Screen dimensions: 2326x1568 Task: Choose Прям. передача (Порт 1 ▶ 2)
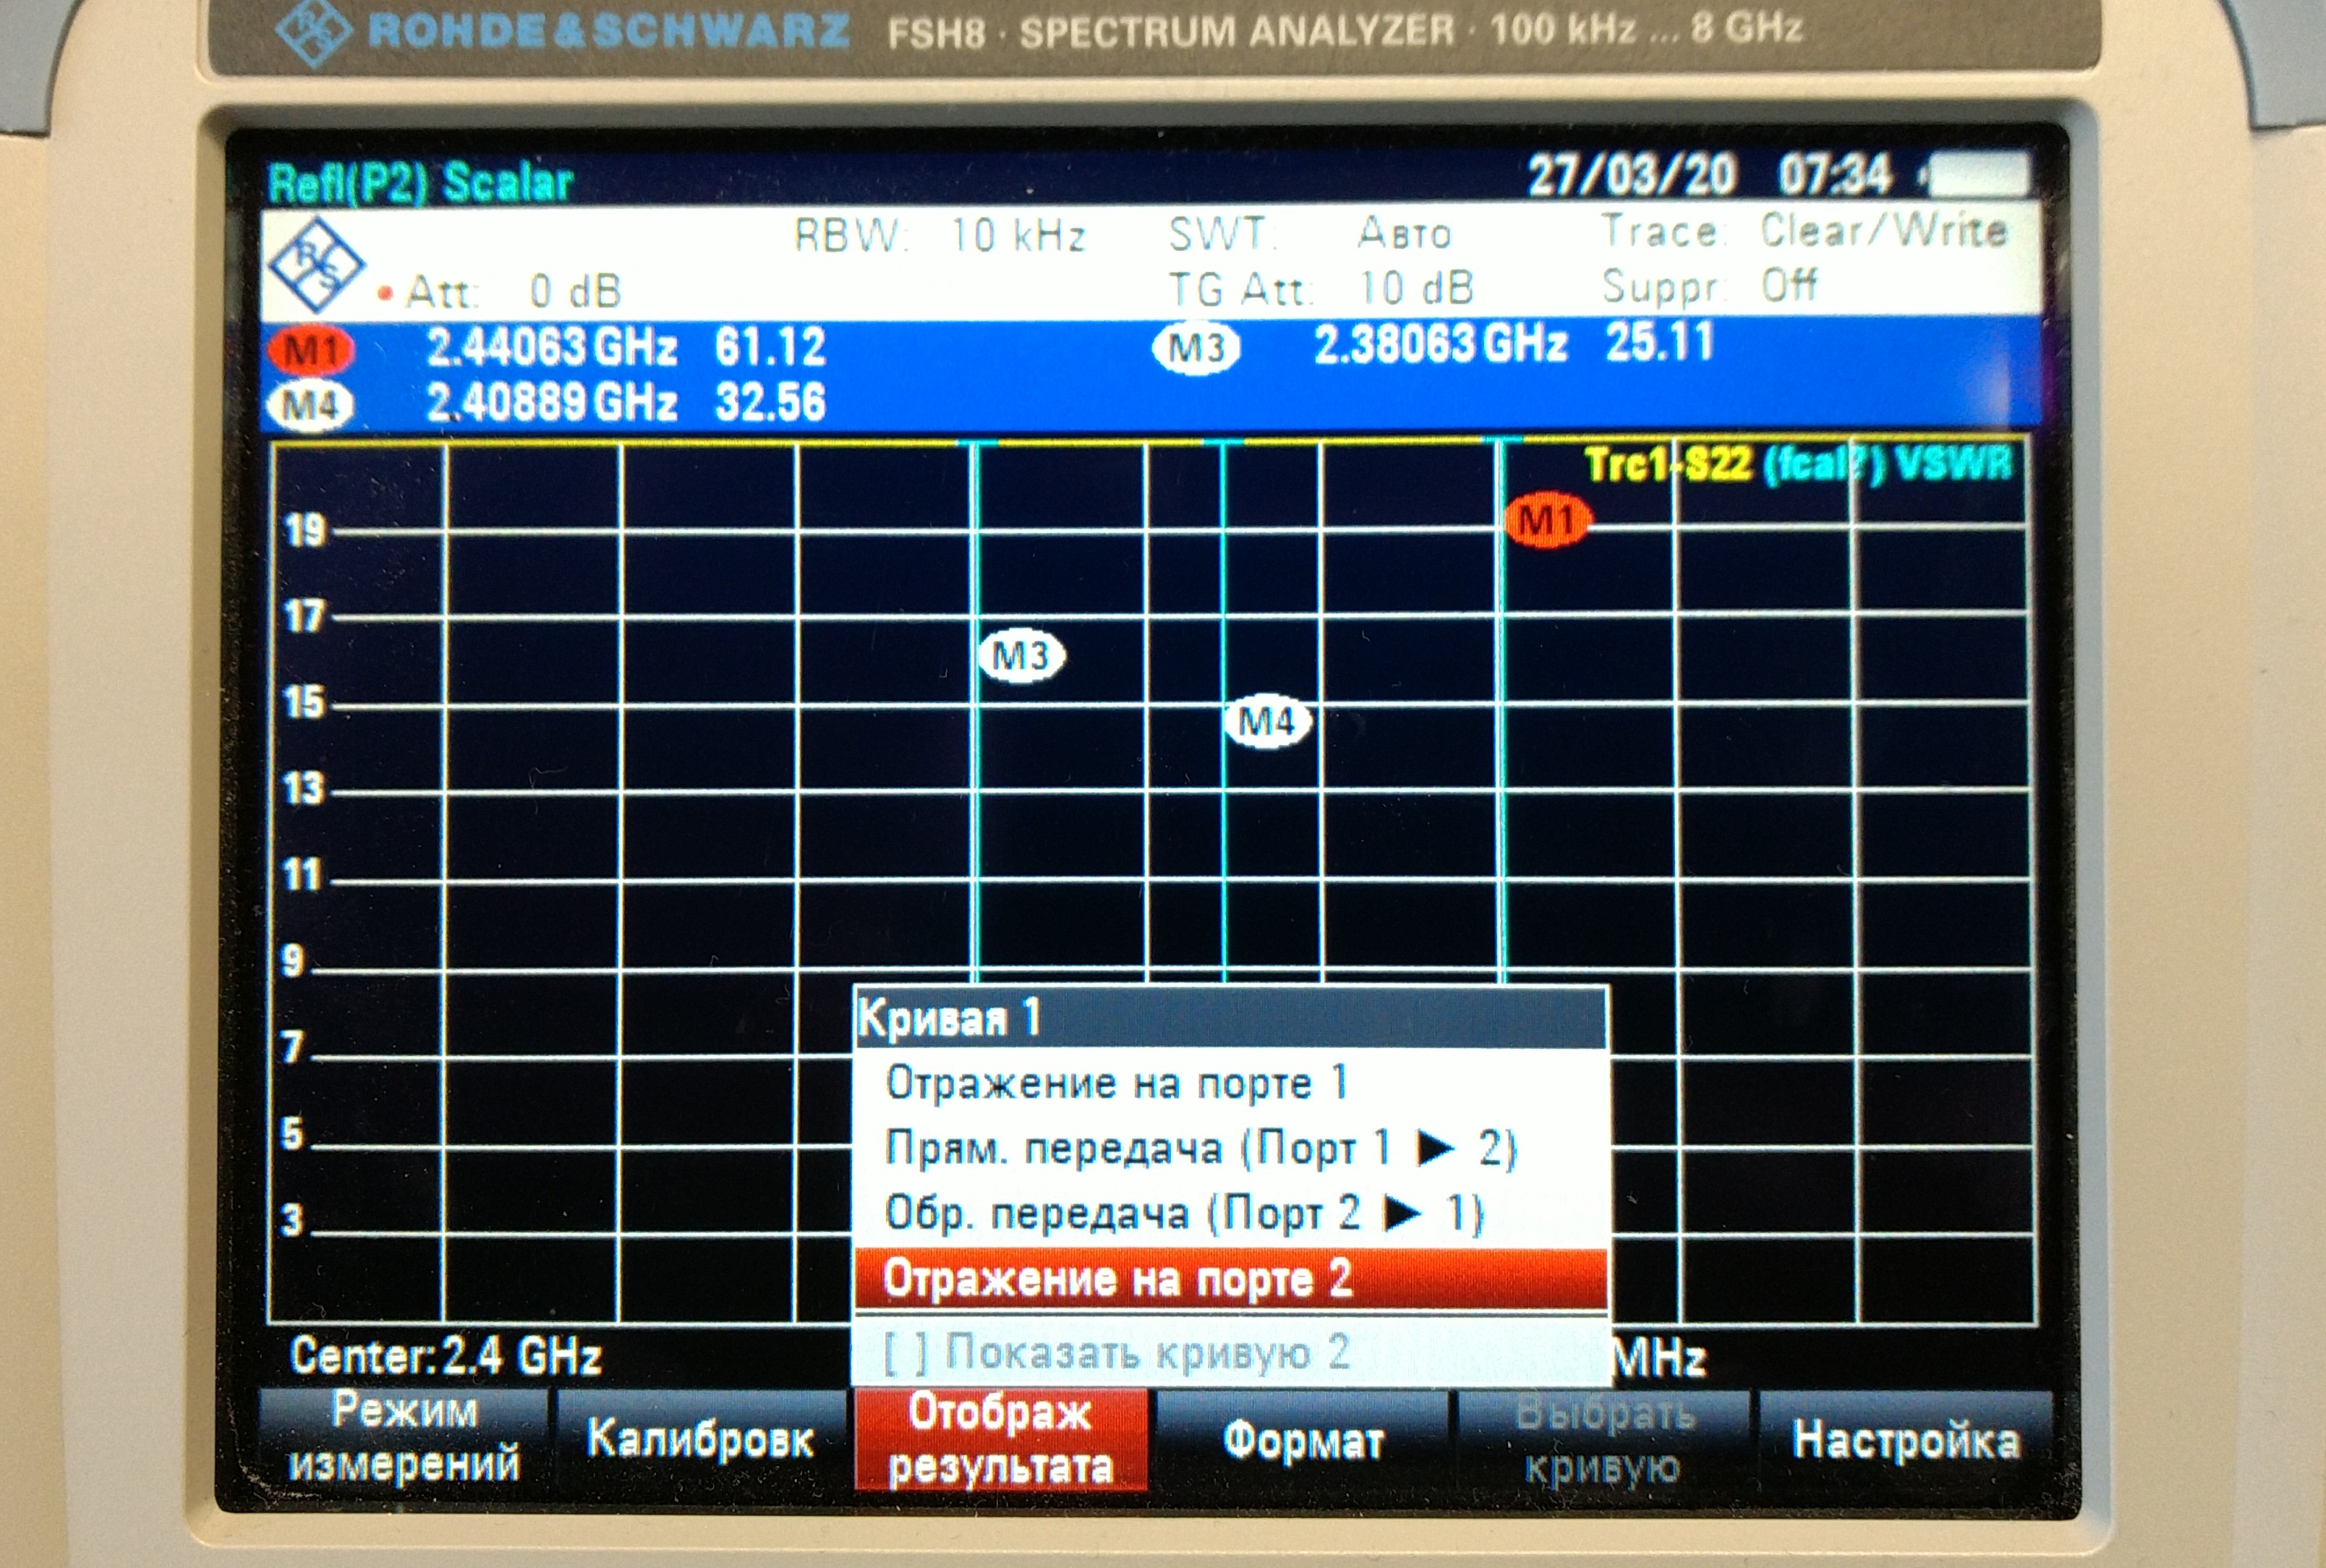coord(1200,1148)
